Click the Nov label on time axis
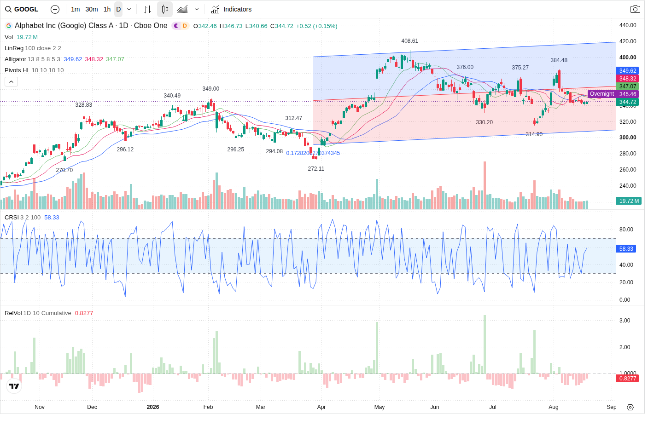Screen dimensions: 654x437 [x=40, y=407]
